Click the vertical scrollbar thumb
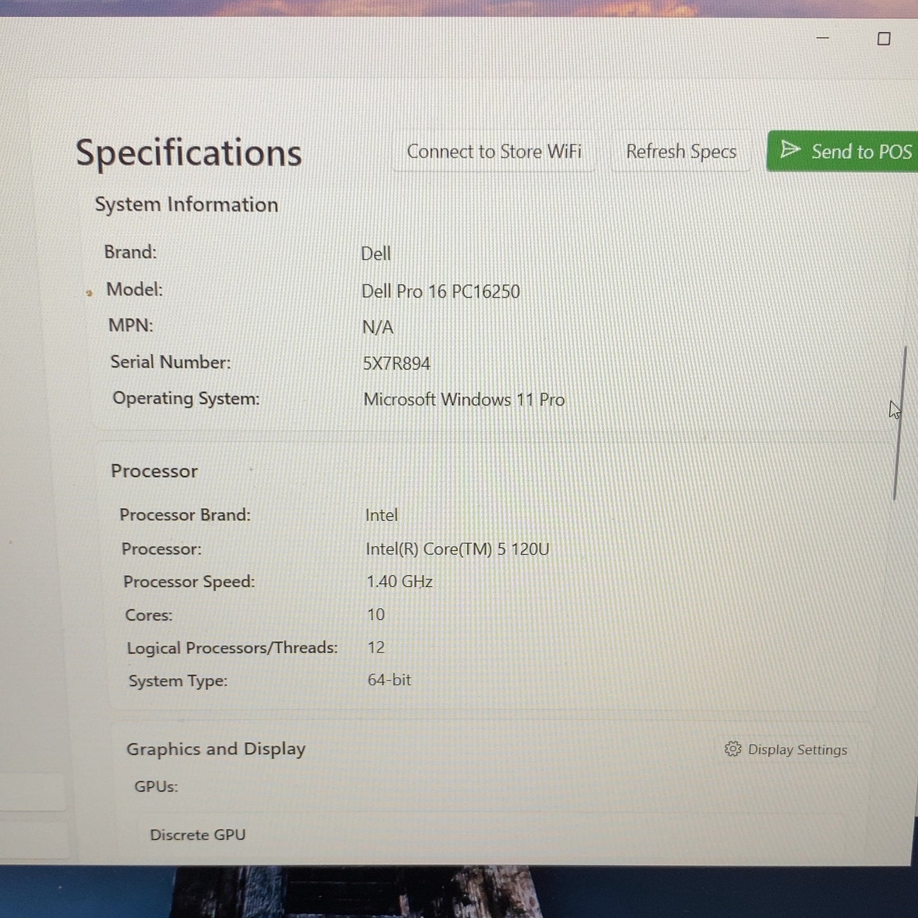The width and height of the screenshot is (918, 918). pos(899,423)
